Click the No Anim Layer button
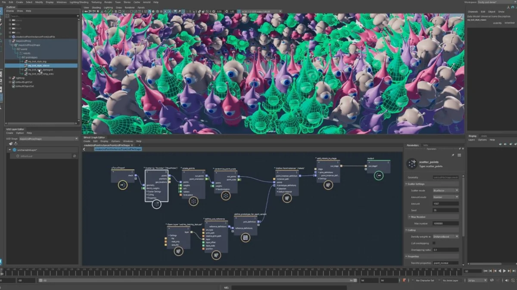Image resolution: width=517 pixels, height=290 pixels. point(451,280)
